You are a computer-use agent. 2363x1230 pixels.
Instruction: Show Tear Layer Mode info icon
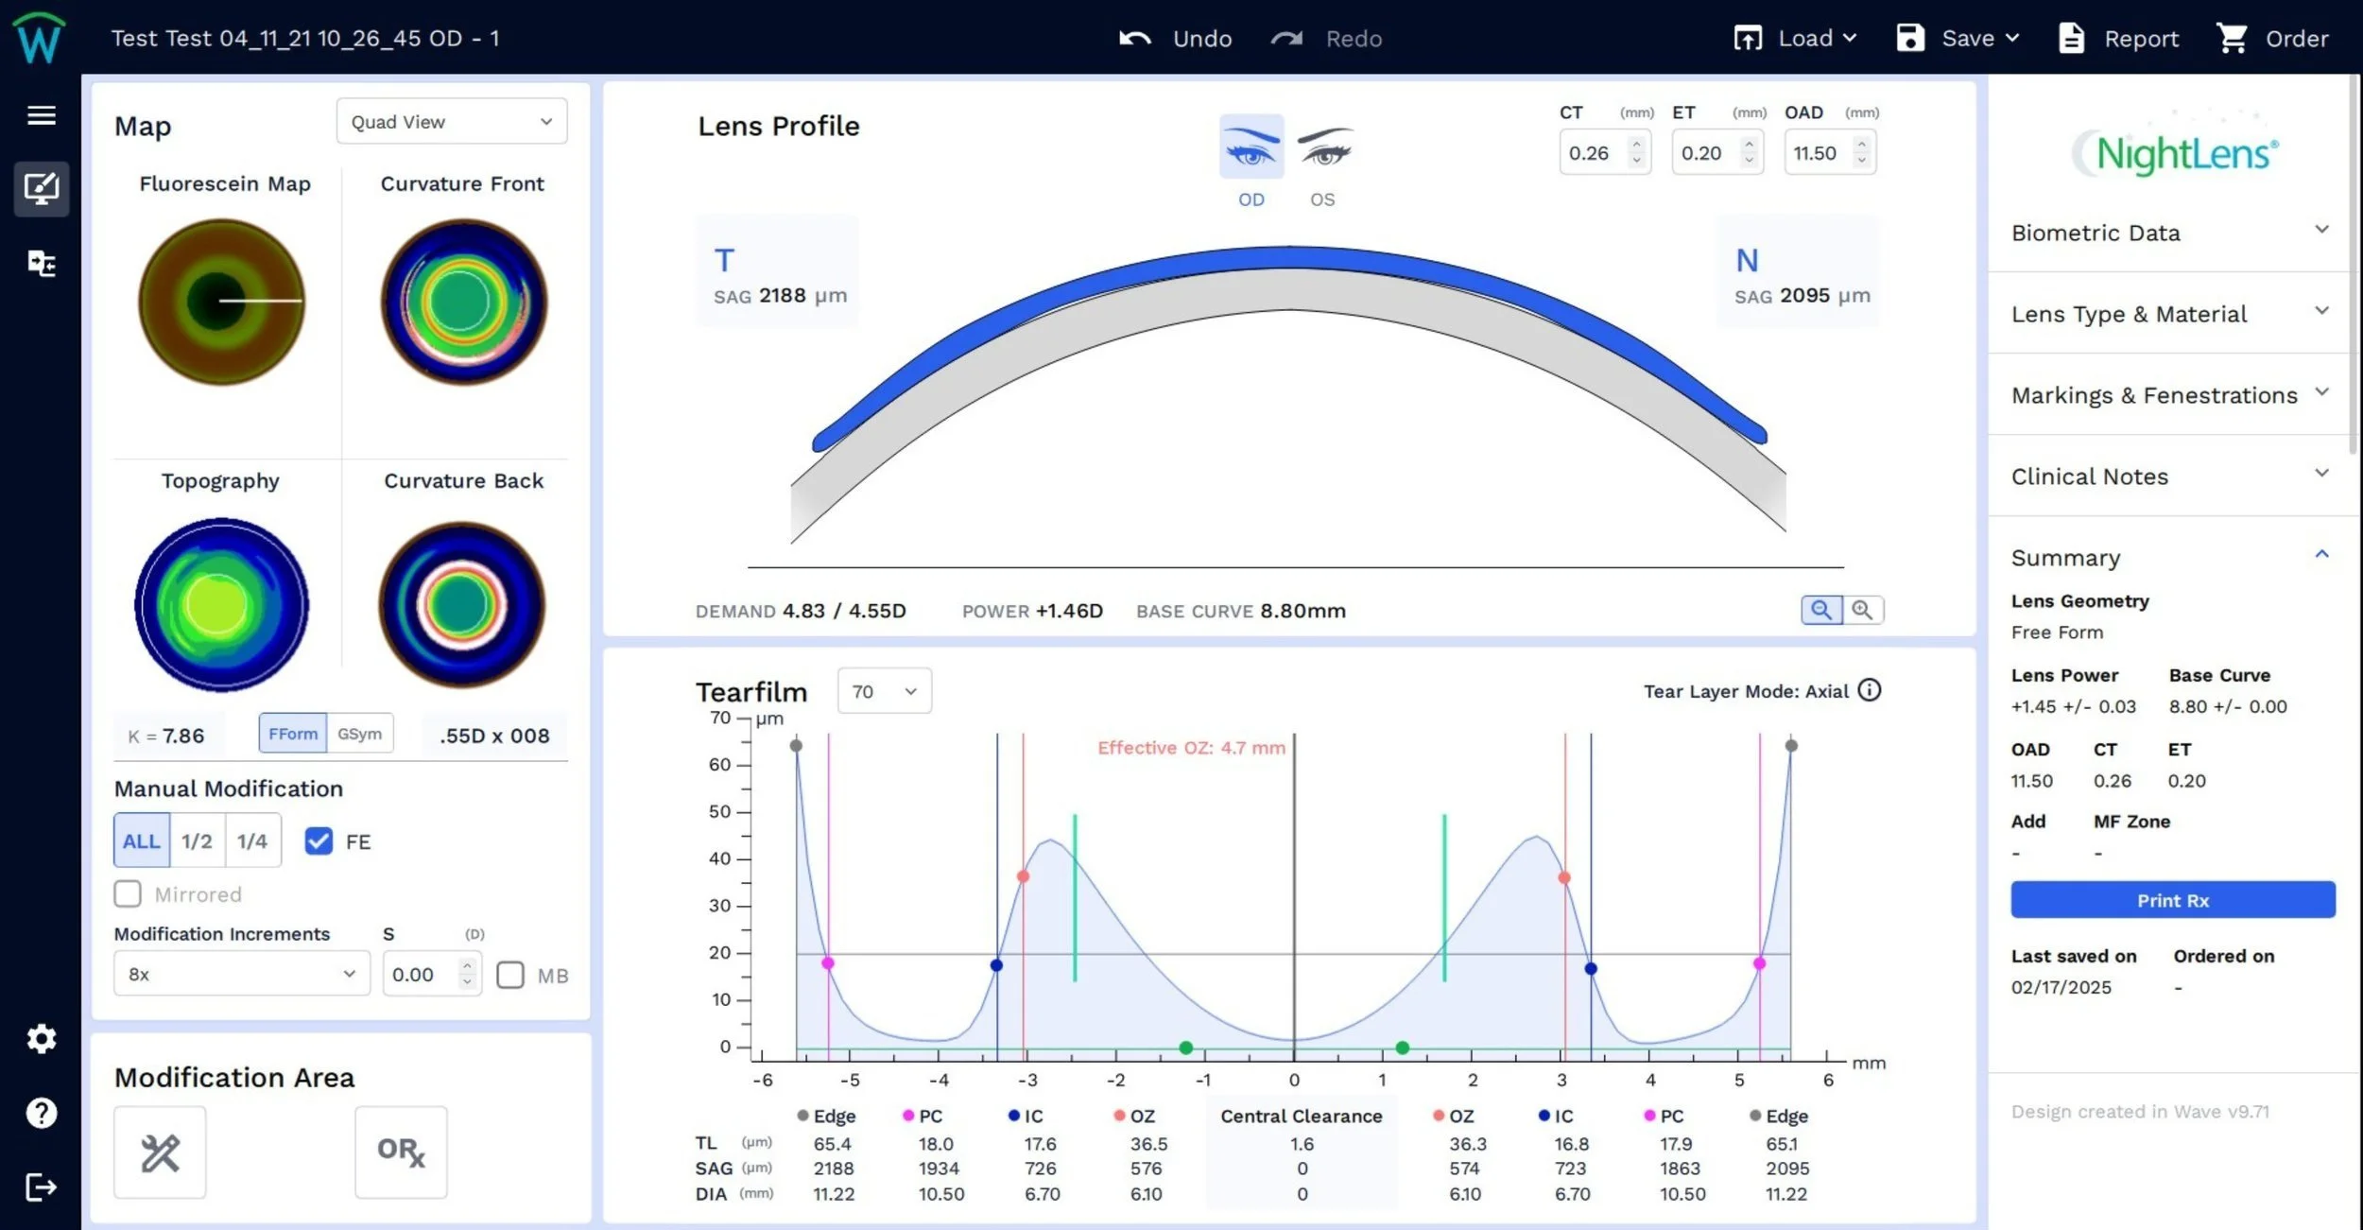1870,690
